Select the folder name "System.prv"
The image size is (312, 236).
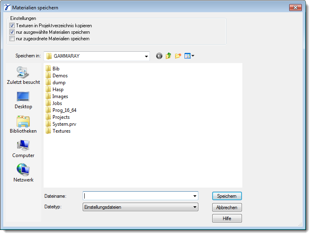64,124
